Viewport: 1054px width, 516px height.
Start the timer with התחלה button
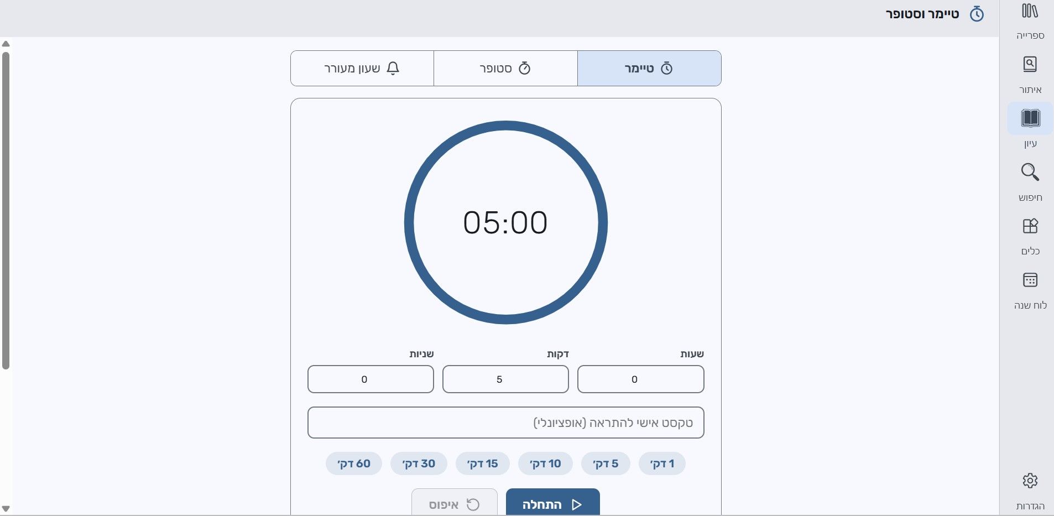552,502
